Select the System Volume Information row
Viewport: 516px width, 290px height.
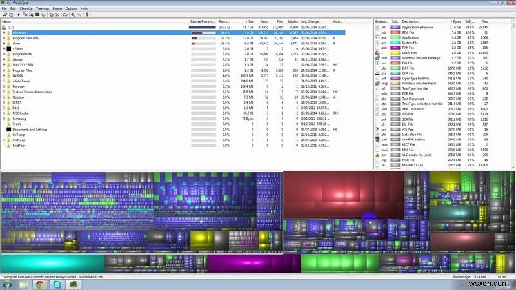point(173,92)
